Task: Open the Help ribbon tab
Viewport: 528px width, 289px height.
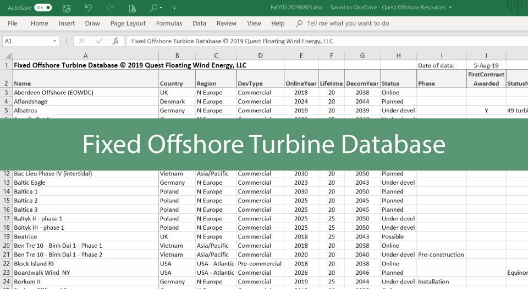Action: pos(278,23)
